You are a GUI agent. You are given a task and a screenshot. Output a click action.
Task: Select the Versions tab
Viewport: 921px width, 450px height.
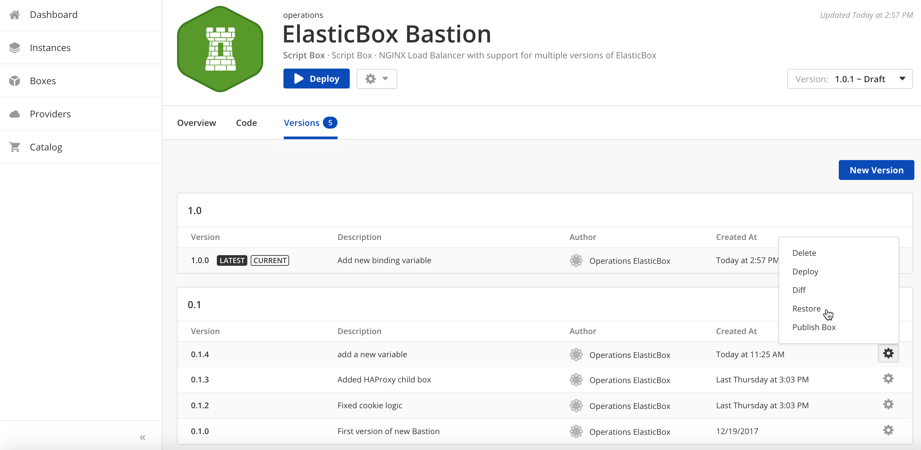(310, 123)
